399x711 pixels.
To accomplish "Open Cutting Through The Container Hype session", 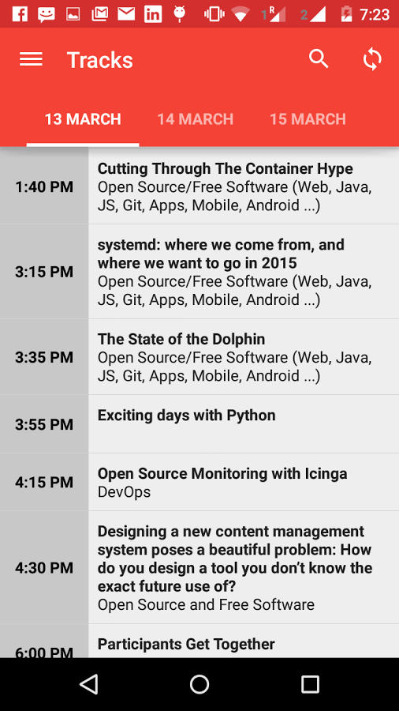I will tap(244, 186).
